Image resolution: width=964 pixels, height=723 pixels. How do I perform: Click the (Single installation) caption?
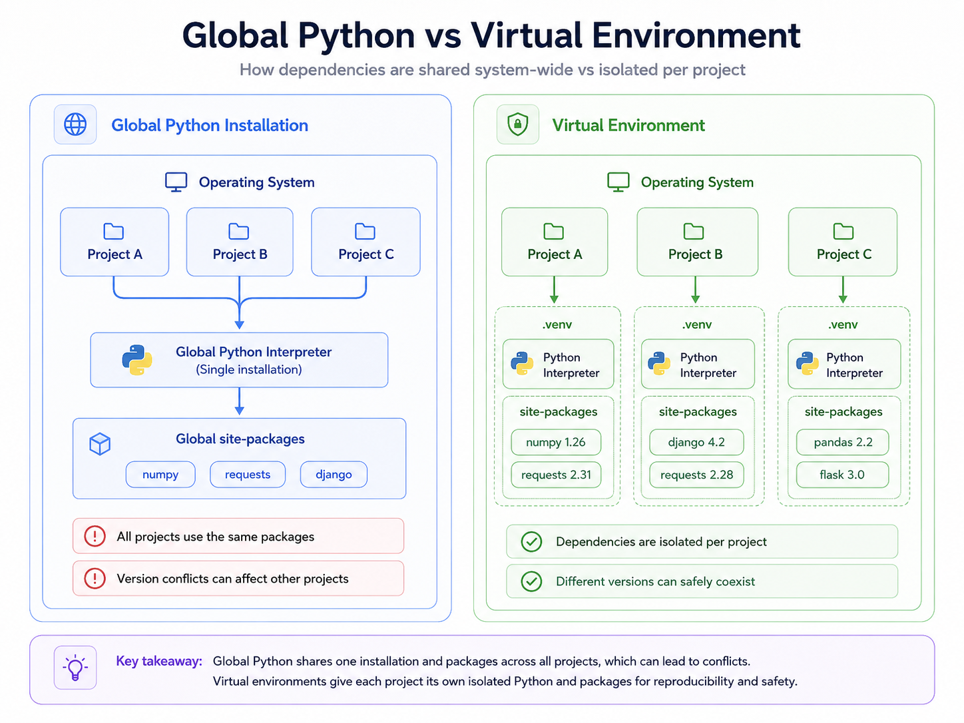(249, 369)
